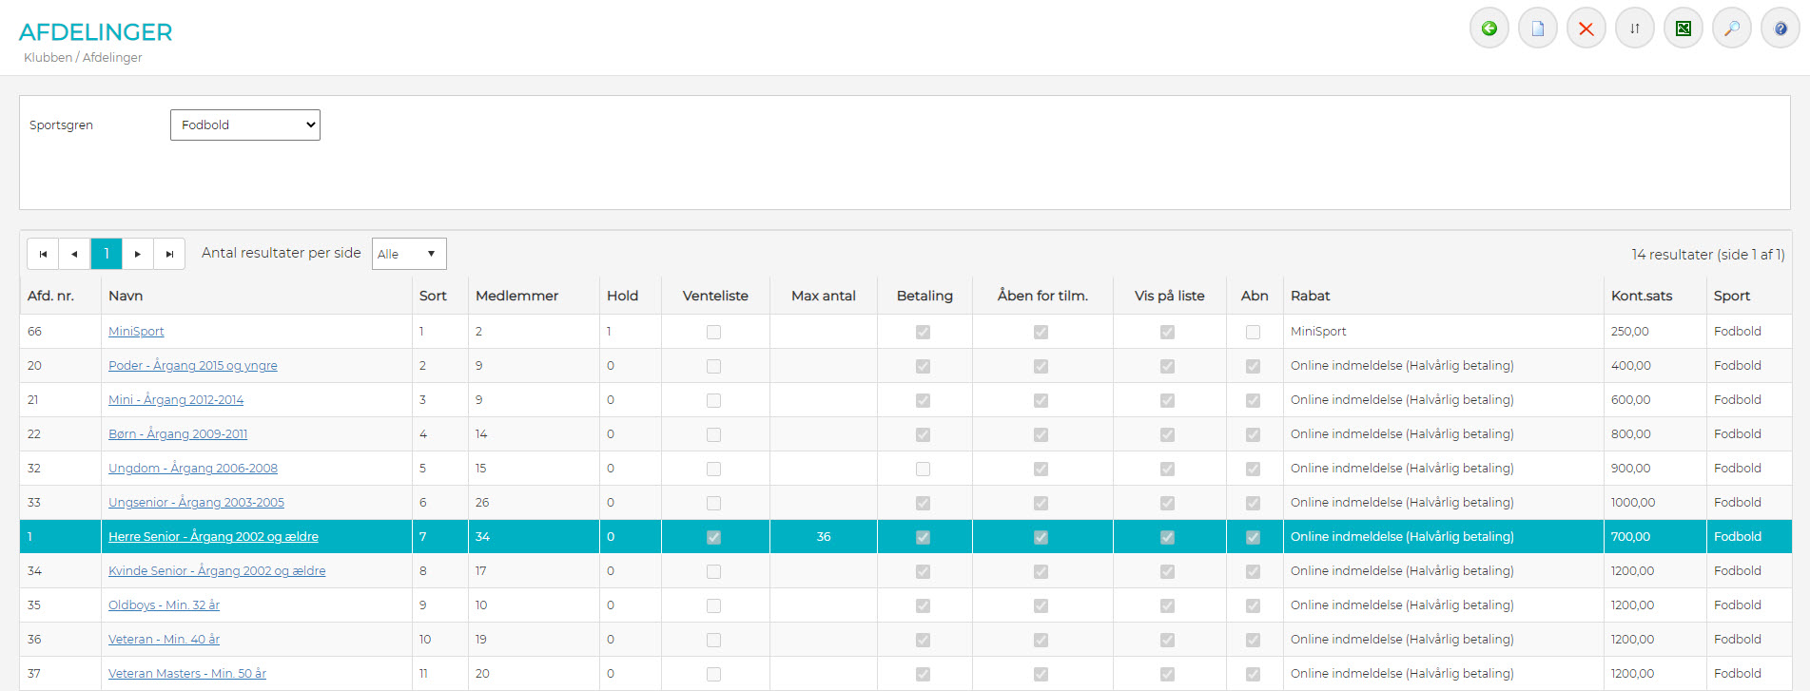Expand the results per side dropdown

tap(408, 254)
